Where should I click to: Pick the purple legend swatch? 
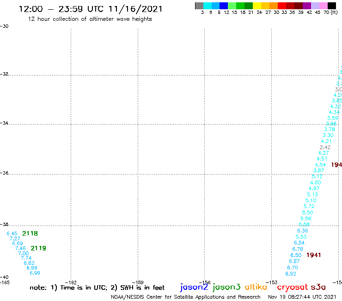[x=307, y=6]
